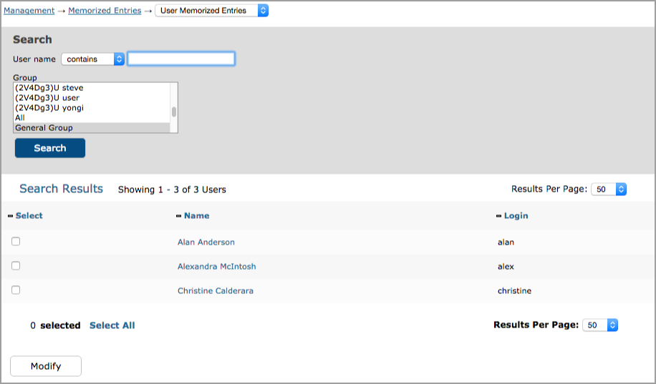This screenshot has height=384, width=656.
Task: Select '(2V4Dg3)U yongi' in Group list
Action: click(92, 108)
